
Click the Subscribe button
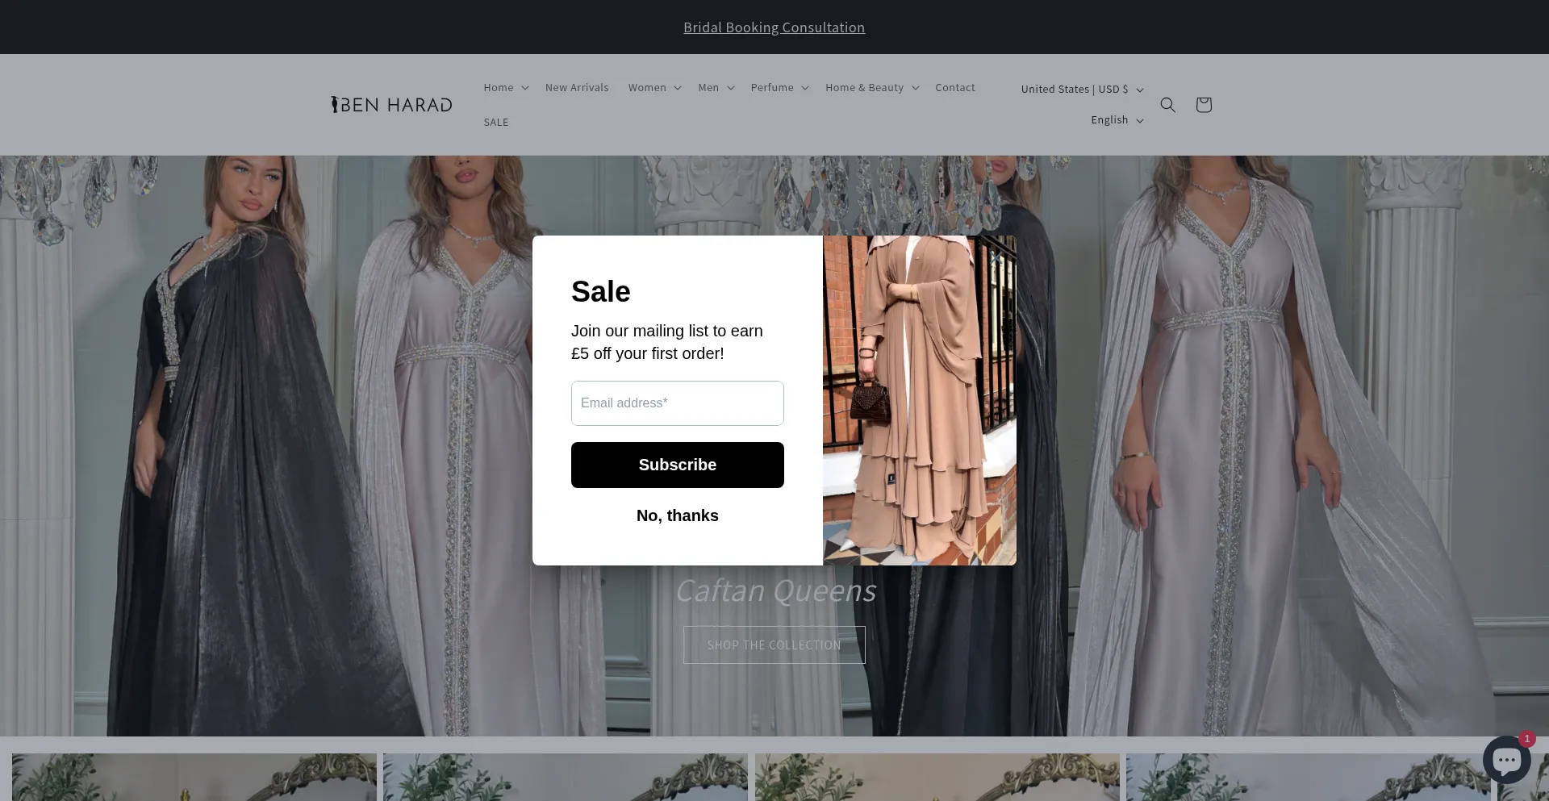pos(677,465)
